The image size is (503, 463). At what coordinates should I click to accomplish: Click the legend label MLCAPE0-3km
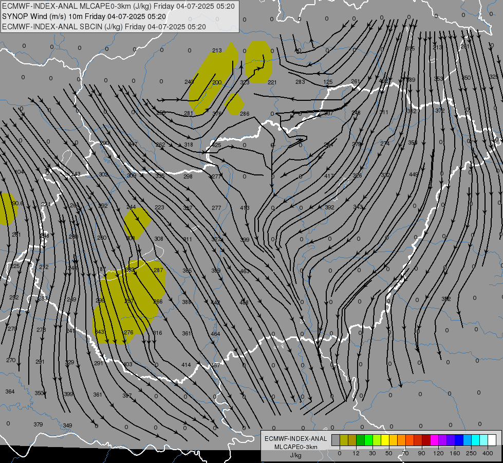[296, 447]
